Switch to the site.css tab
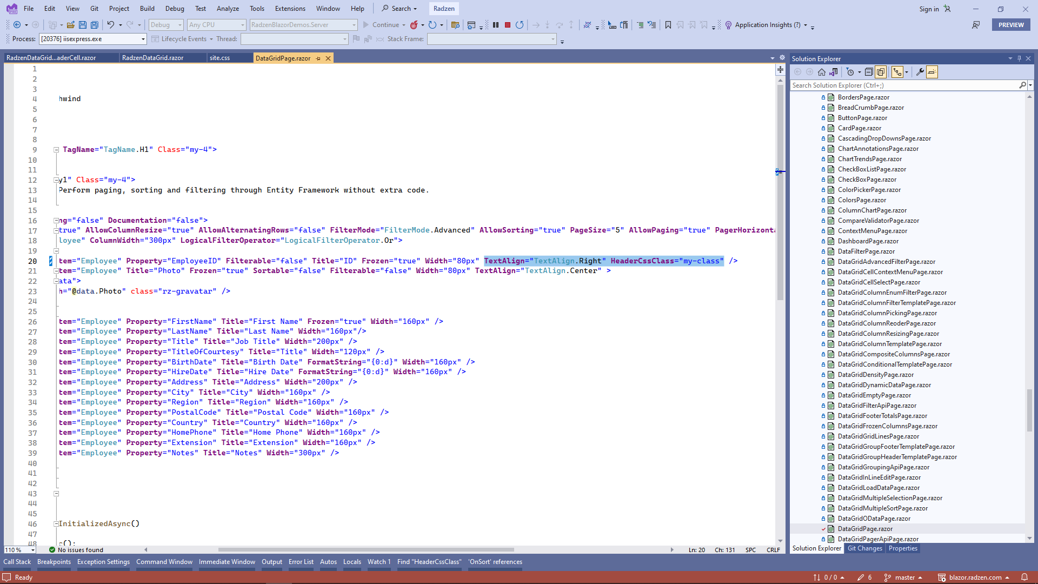This screenshot has height=584, width=1038. [x=219, y=57]
